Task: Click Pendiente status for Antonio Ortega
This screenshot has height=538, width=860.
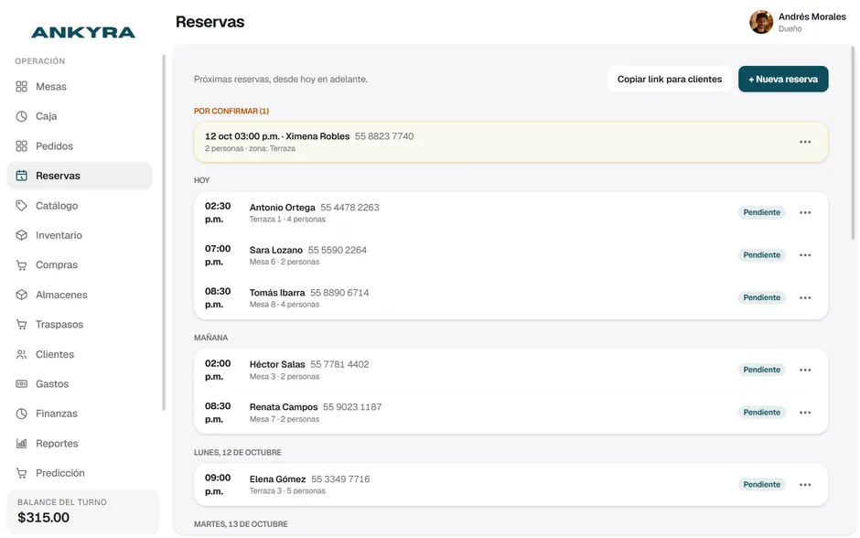Action: pyautogui.click(x=762, y=213)
